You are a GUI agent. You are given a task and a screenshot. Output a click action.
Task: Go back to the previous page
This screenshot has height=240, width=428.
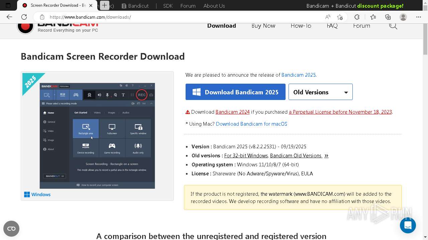9,17
